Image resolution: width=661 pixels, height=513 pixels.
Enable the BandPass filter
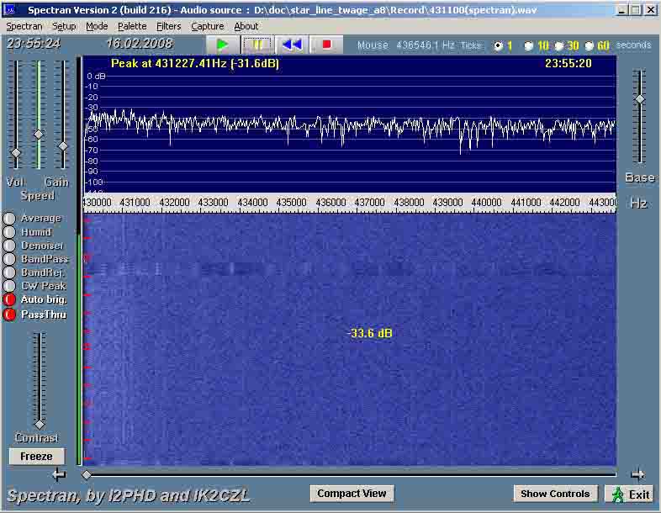click(x=9, y=259)
